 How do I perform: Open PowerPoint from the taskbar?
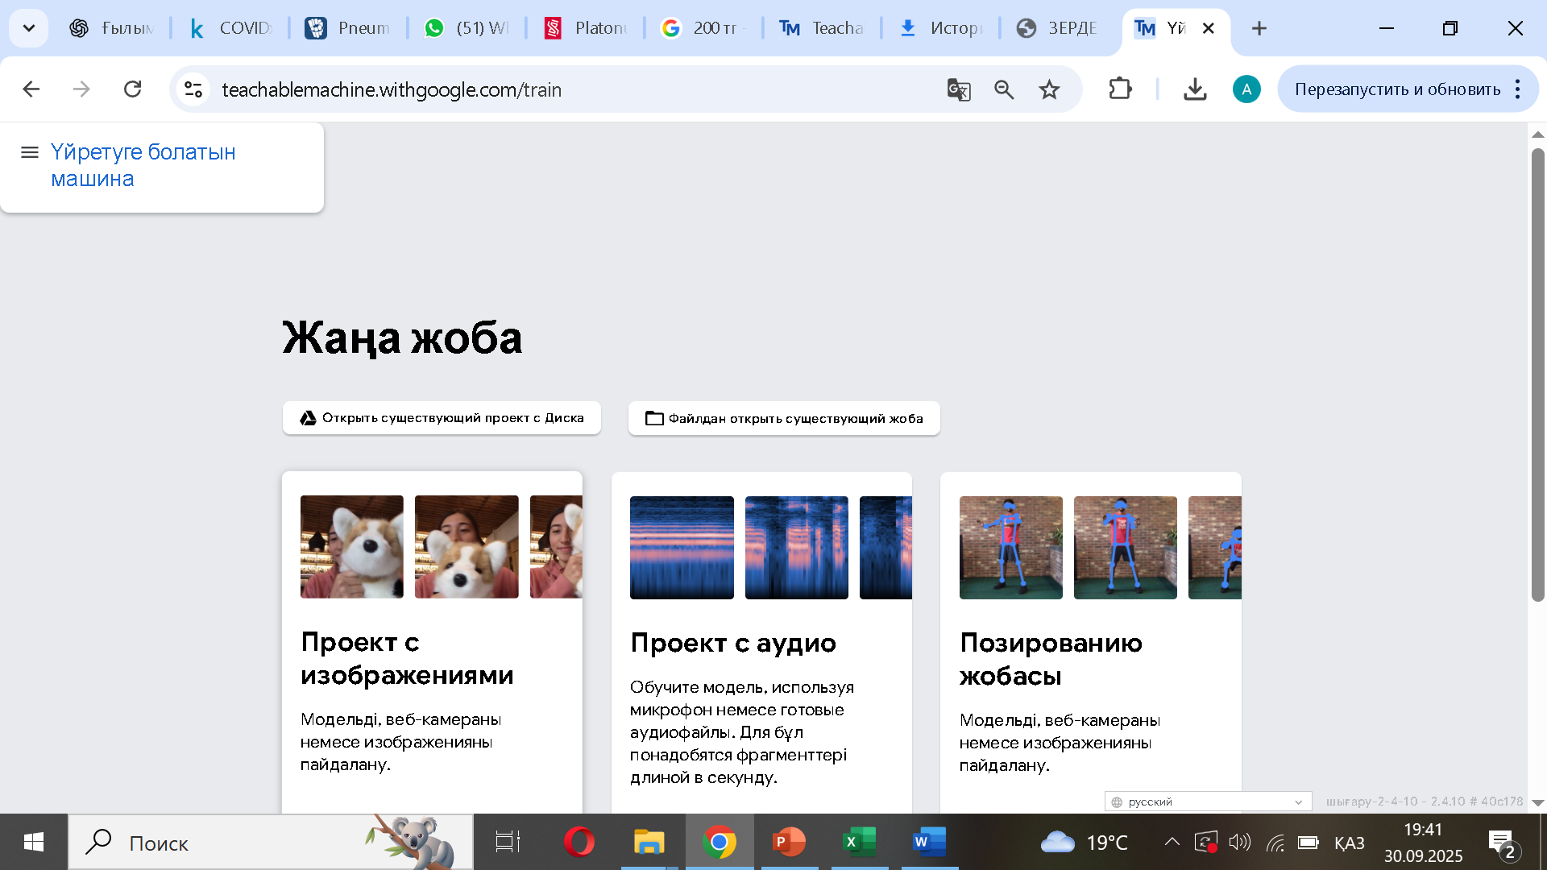789,843
